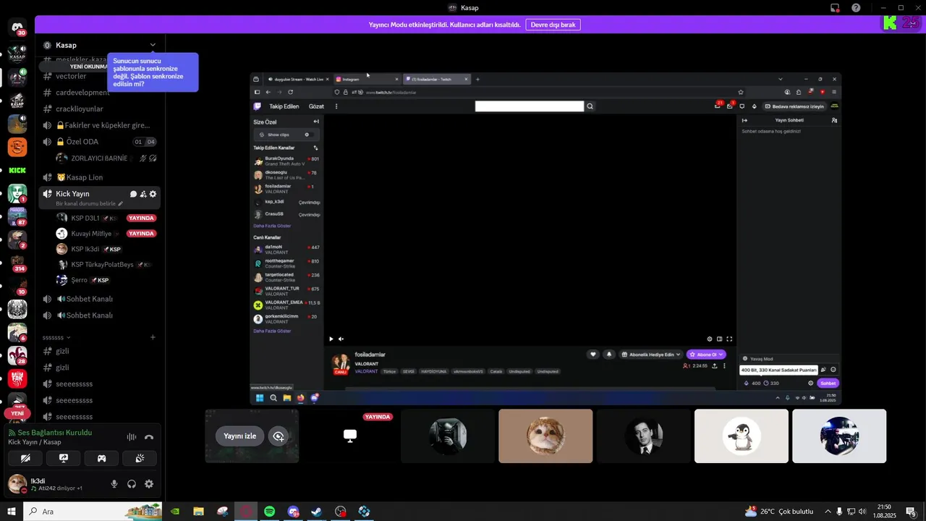Screen dimensions: 926x521
Task: Open Windows notification center icon
Action: coord(912,512)
